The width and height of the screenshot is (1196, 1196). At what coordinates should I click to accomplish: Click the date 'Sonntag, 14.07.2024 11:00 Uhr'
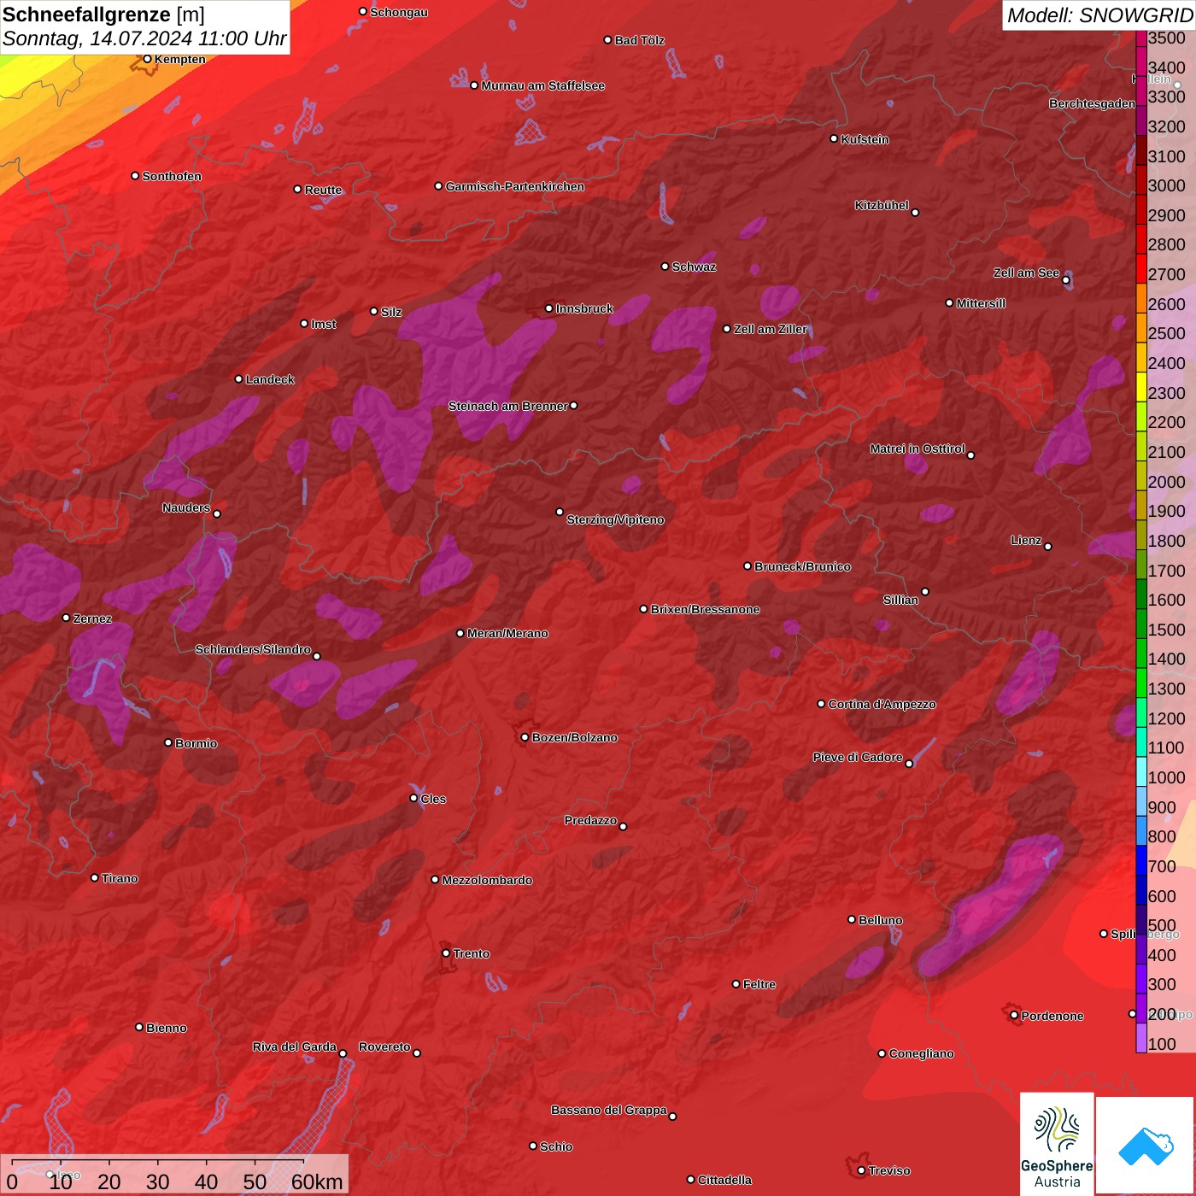(x=144, y=38)
